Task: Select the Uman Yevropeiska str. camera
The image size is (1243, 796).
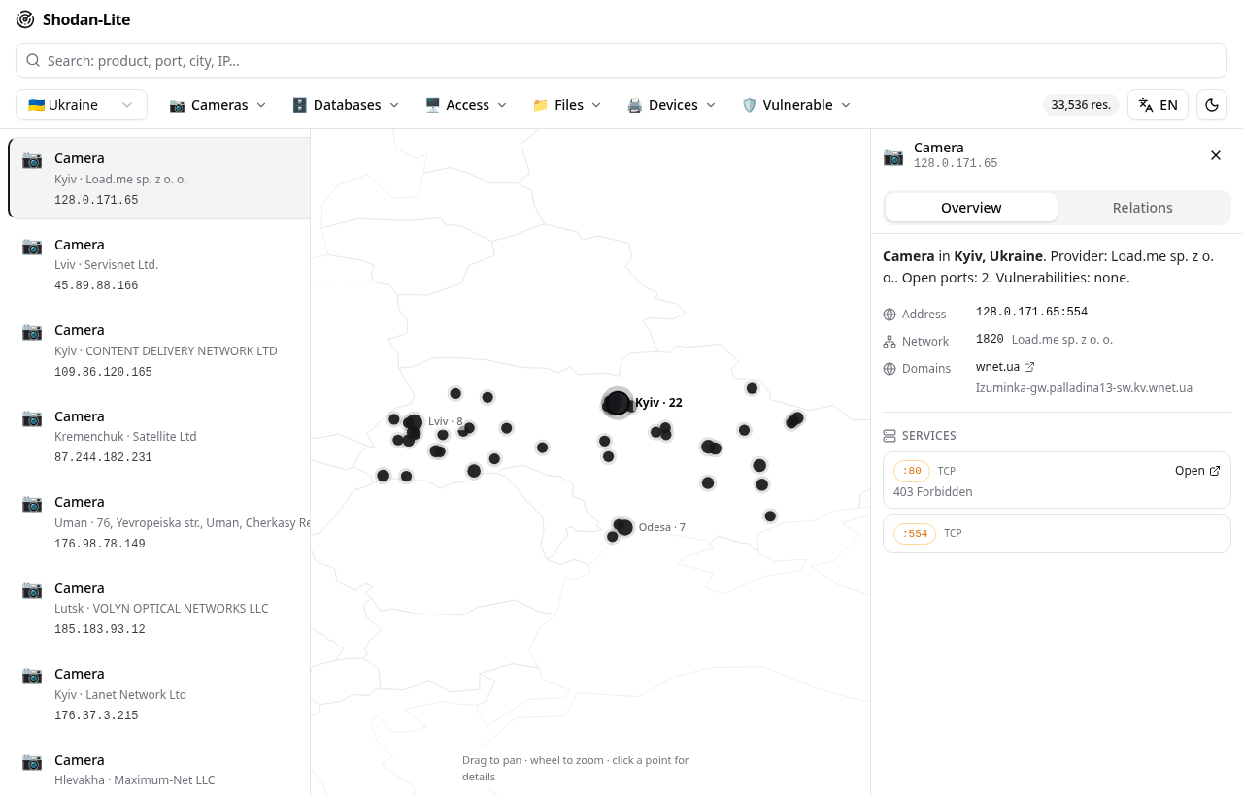Action: (x=159, y=521)
